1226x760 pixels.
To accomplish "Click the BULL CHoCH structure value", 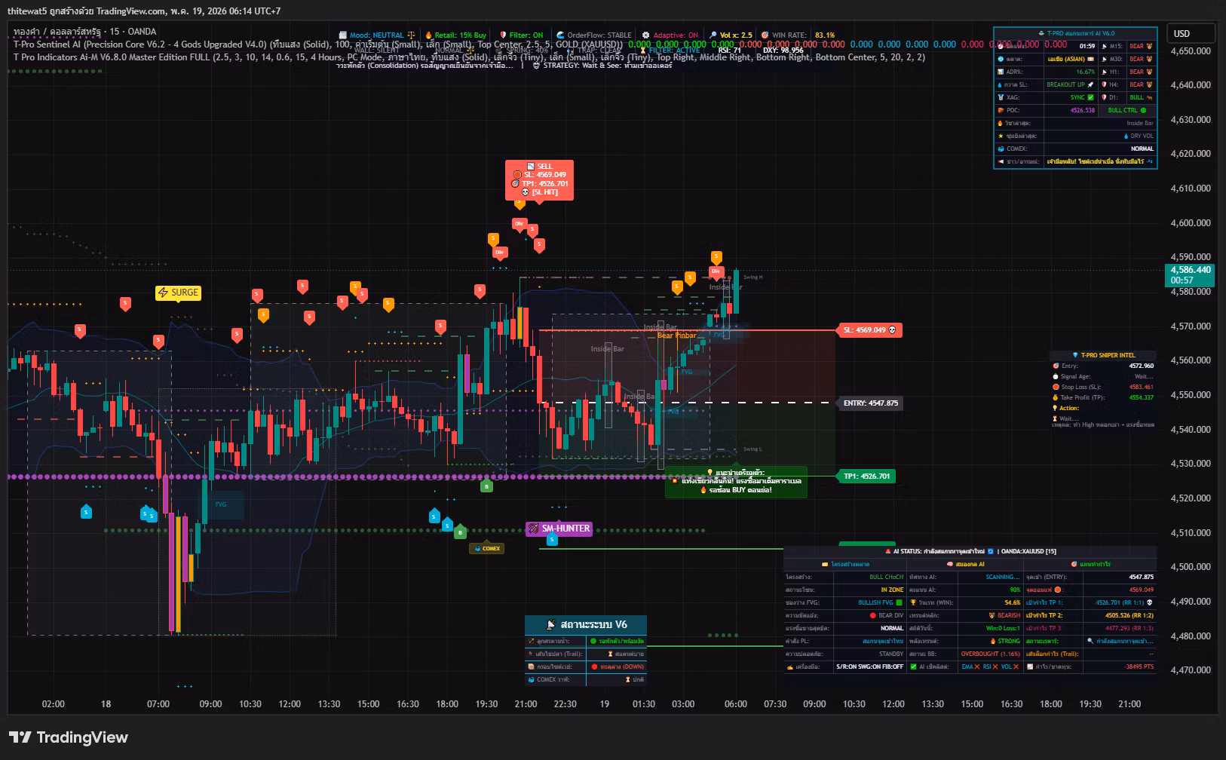I will pos(886,577).
